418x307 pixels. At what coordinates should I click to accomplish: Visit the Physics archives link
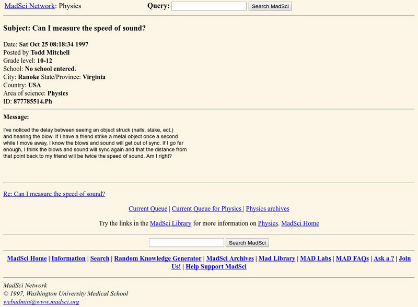pos(268,208)
